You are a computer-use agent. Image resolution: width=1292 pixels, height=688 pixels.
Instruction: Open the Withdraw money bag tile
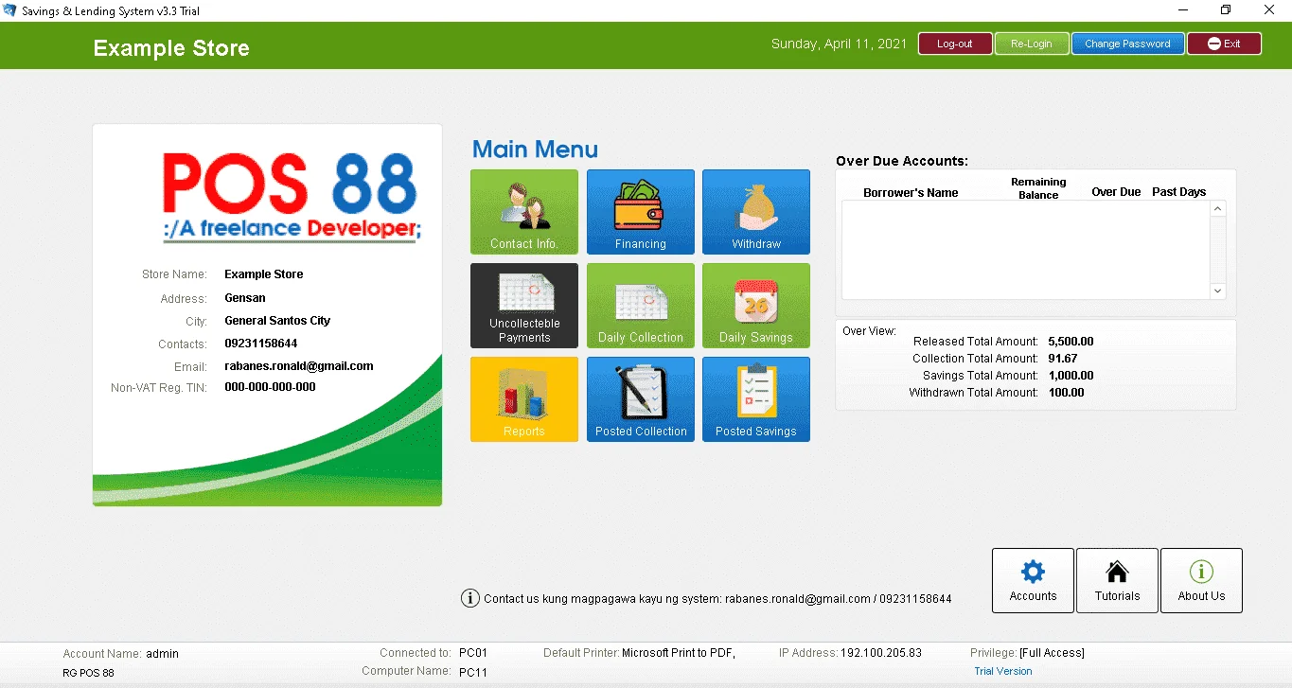[x=756, y=212]
